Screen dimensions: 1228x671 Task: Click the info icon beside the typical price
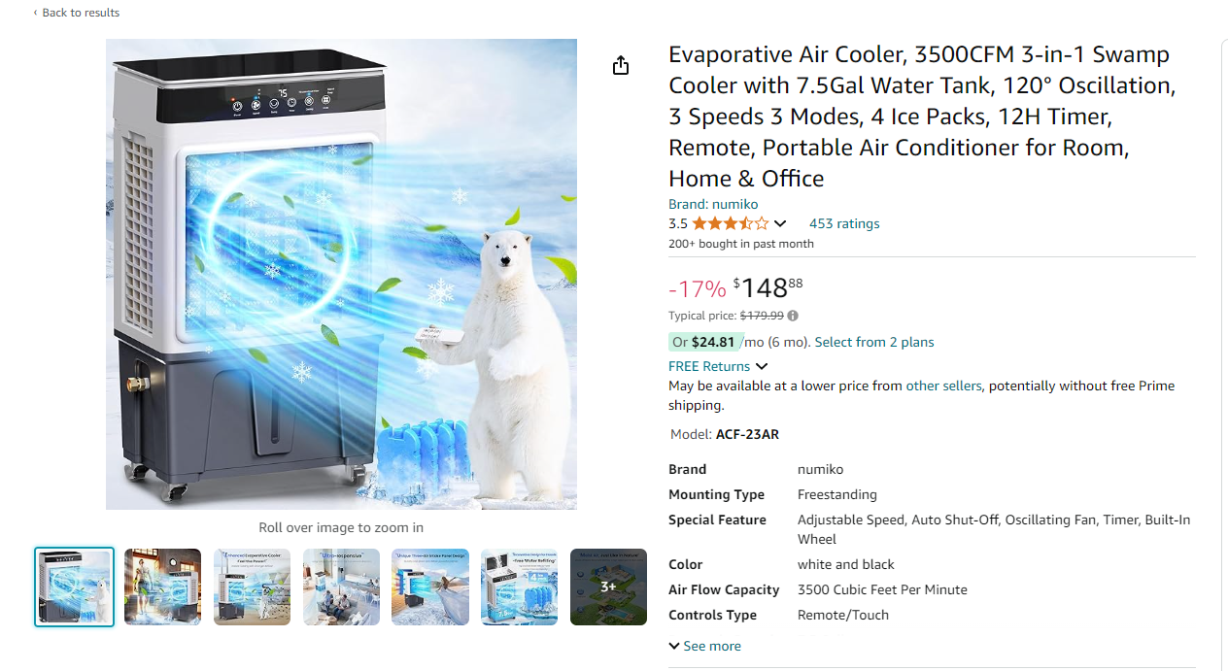(x=793, y=316)
